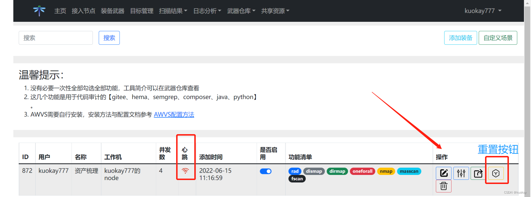Click the fscan function tag
The height and width of the screenshot is (197, 531).
297,179
